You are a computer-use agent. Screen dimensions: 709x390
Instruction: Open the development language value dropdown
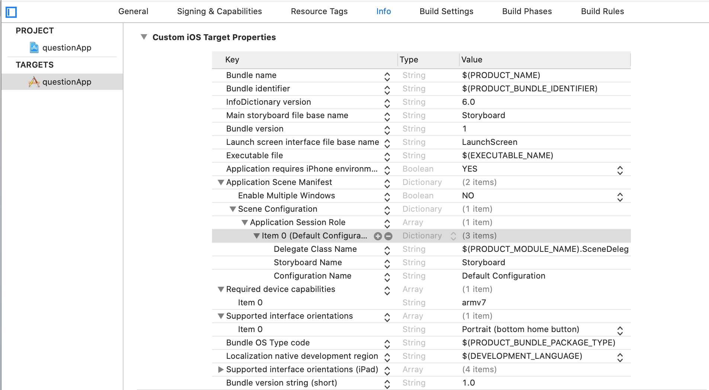click(620, 357)
